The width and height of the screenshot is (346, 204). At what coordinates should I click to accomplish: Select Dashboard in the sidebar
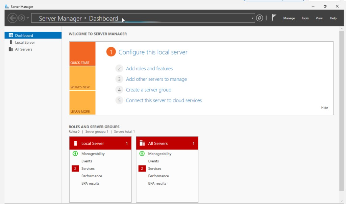33,36
